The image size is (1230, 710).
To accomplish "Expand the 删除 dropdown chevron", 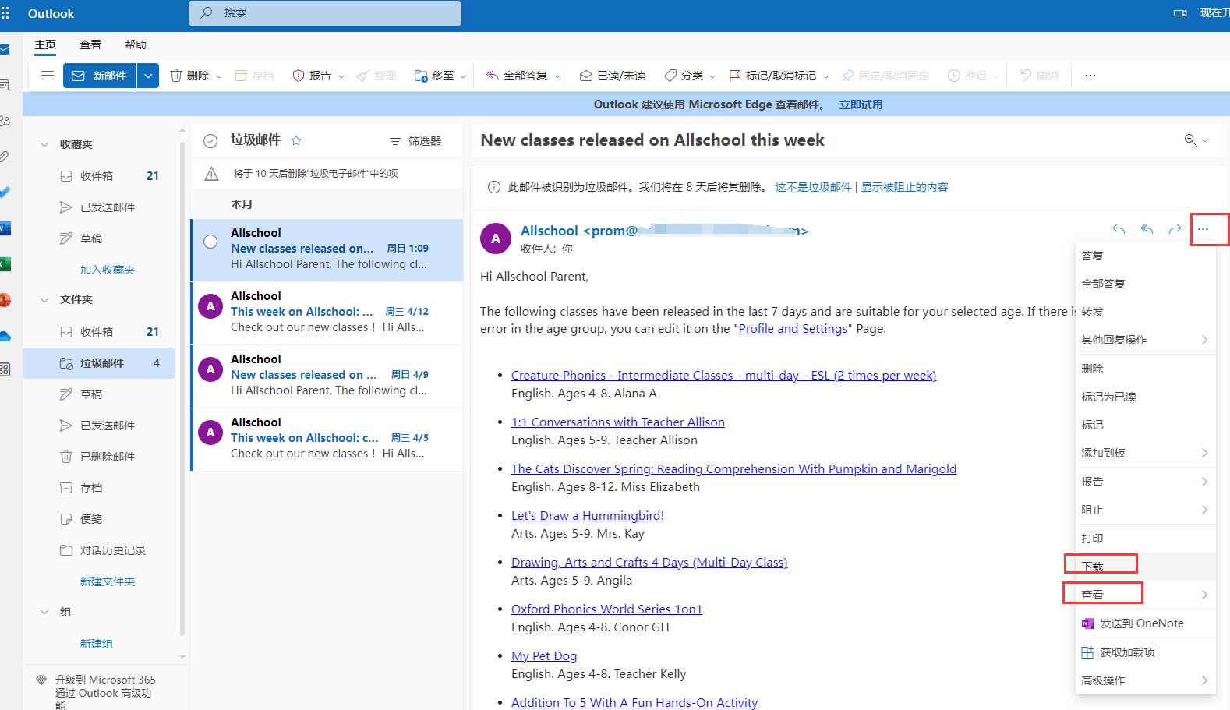I will (x=219, y=76).
